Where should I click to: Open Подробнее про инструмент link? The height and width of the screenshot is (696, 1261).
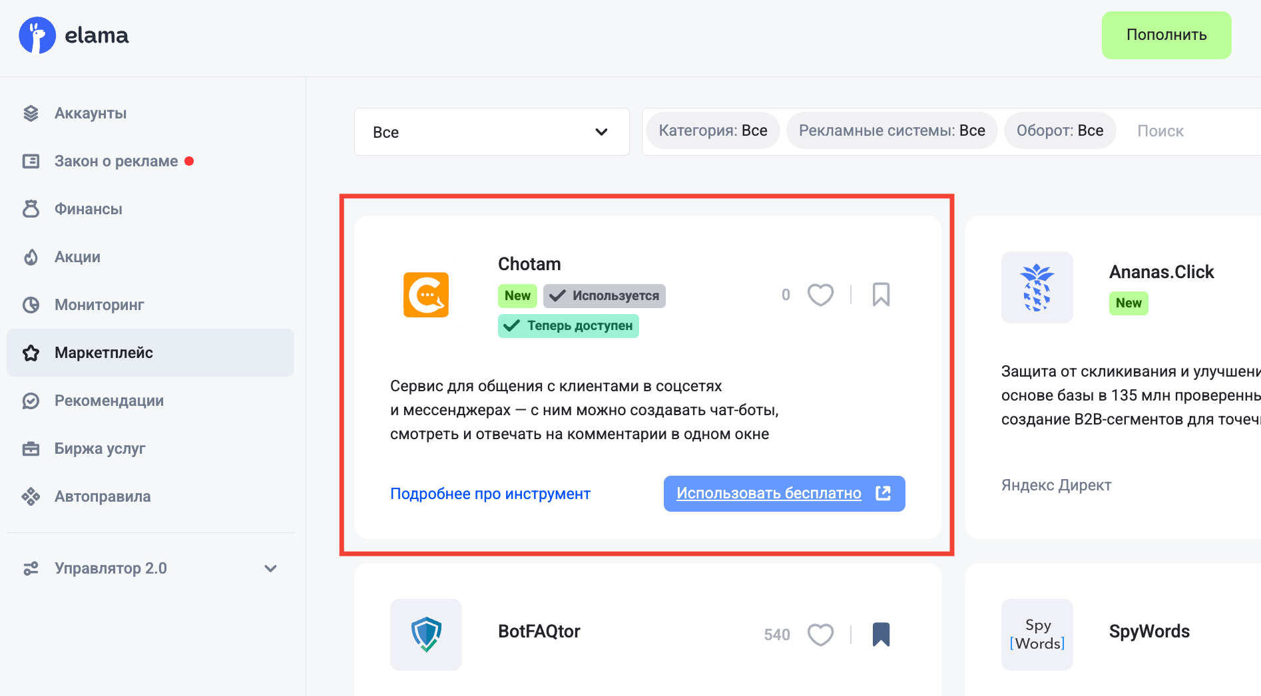[x=490, y=494]
